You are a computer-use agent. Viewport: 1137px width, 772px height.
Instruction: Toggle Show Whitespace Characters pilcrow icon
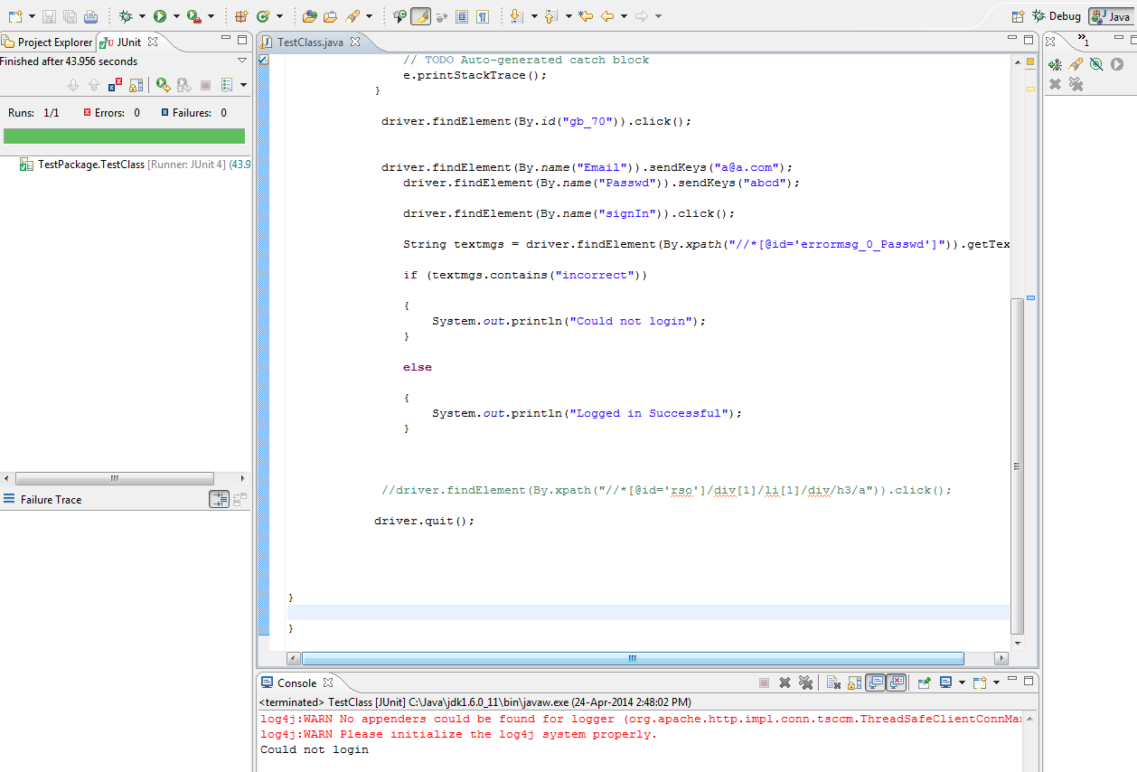[484, 16]
